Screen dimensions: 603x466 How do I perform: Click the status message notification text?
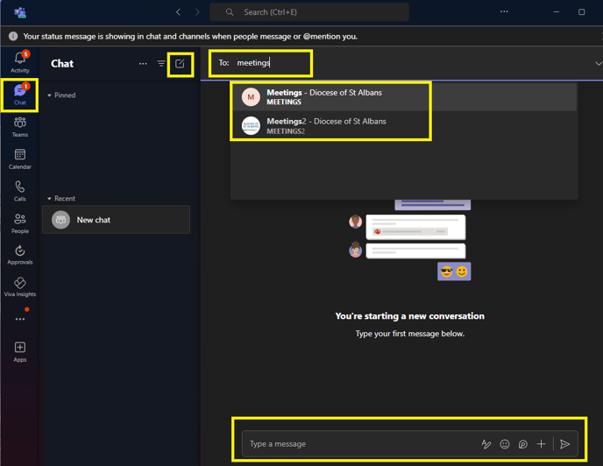(190, 36)
